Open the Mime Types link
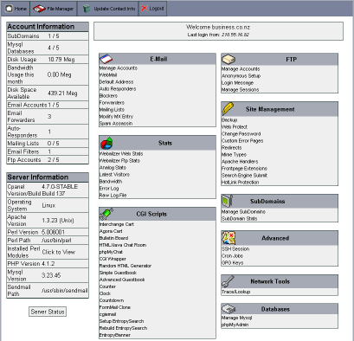The height and width of the screenshot is (341, 354). (234, 155)
